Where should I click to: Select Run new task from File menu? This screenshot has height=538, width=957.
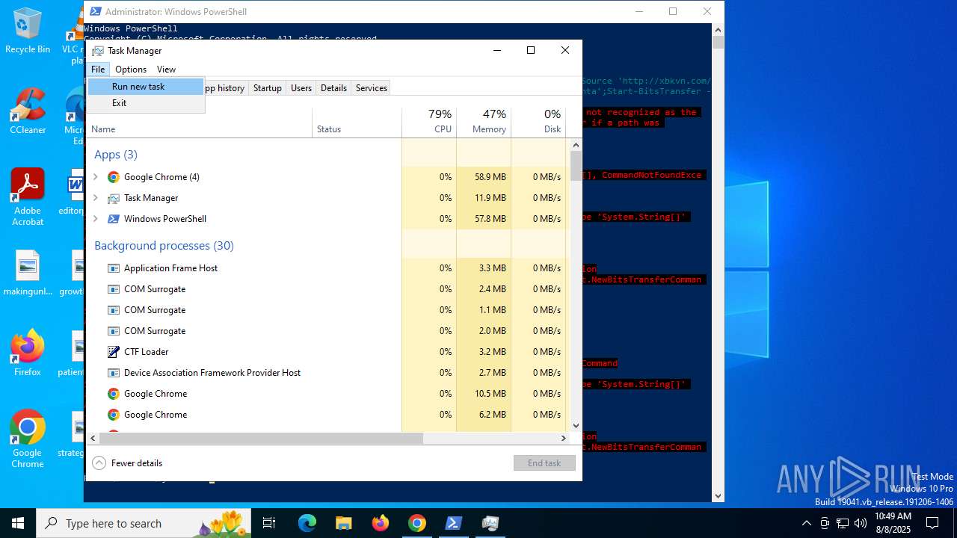[146, 87]
